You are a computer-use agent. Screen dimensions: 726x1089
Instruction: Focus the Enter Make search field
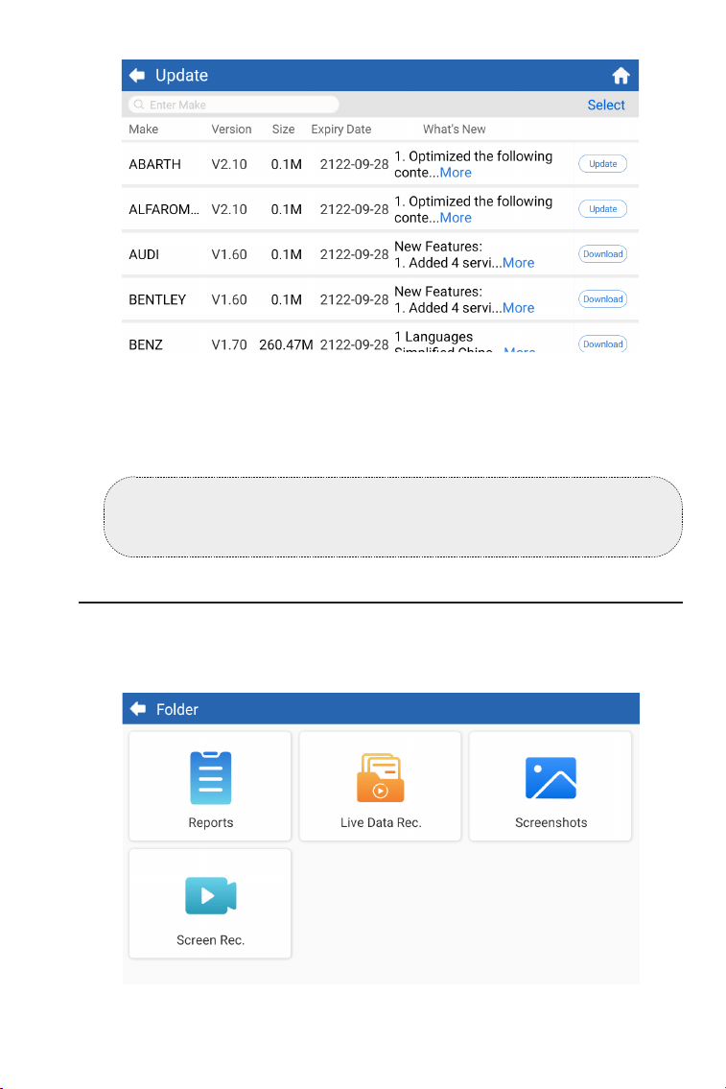coord(234,105)
